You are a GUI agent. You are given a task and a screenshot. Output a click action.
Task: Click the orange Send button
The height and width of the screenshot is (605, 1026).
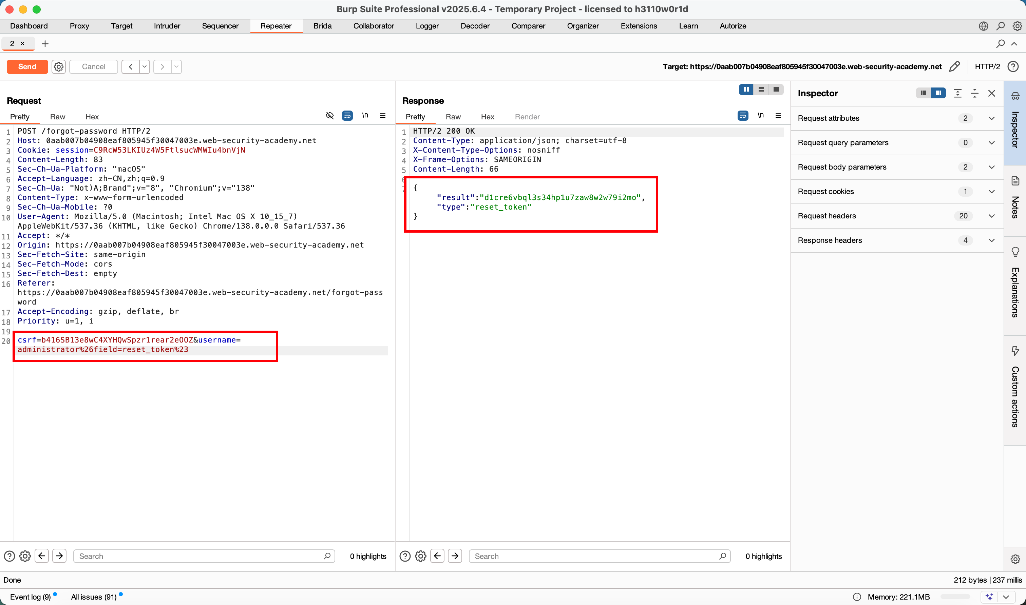pos(27,66)
